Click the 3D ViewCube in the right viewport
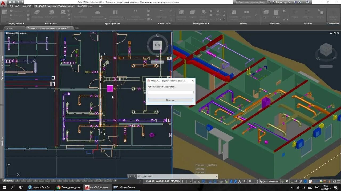This screenshot has width=341, height=191. coord(326,50)
